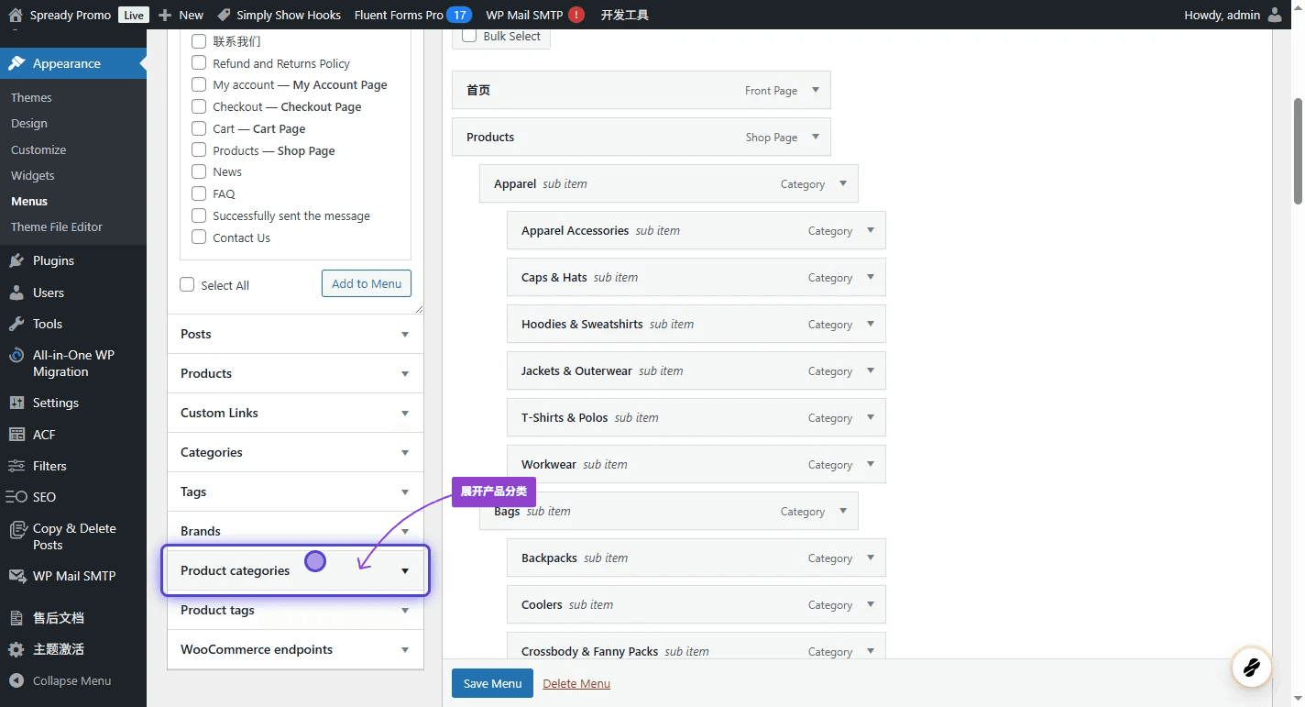Click the red WP Mail SMTP alert badge
Screen dimensions: 1305x707
click(576, 15)
